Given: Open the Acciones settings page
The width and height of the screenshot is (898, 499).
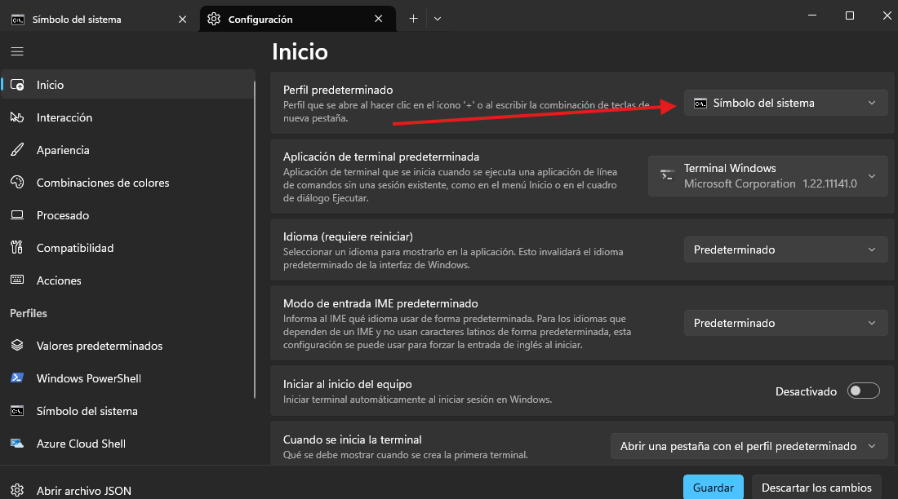Looking at the screenshot, I should [x=127, y=280].
